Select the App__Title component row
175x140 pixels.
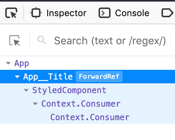87,77
